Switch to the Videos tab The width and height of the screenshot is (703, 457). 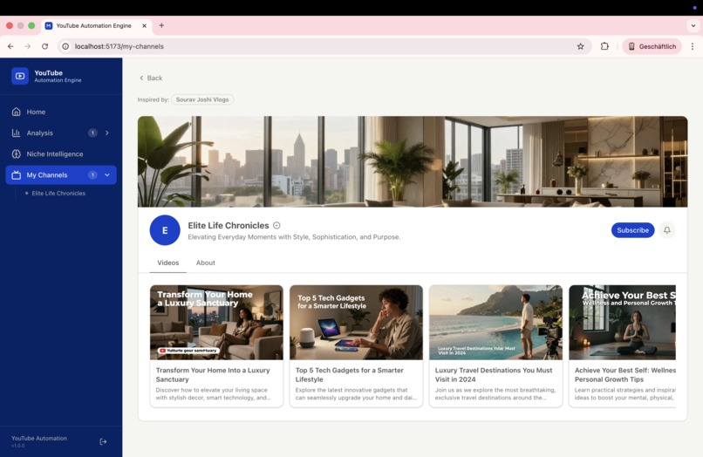[168, 263]
